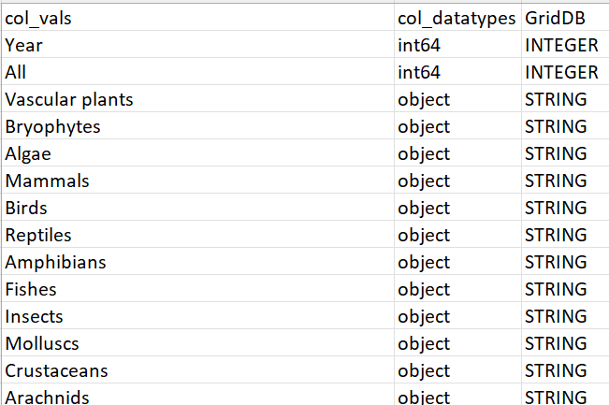Viewport: 609px width, 405px height.
Task: Select the Molluscs cell
Action: (44, 343)
